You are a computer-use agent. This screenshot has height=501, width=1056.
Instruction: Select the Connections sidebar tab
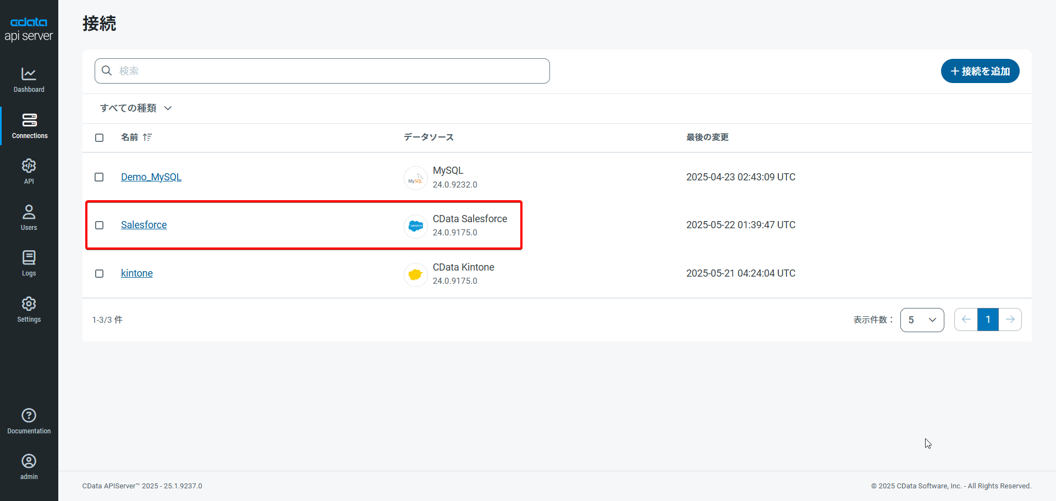(x=29, y=126)
